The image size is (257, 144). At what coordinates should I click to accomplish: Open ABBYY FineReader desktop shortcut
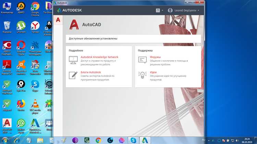pos(7,48)
